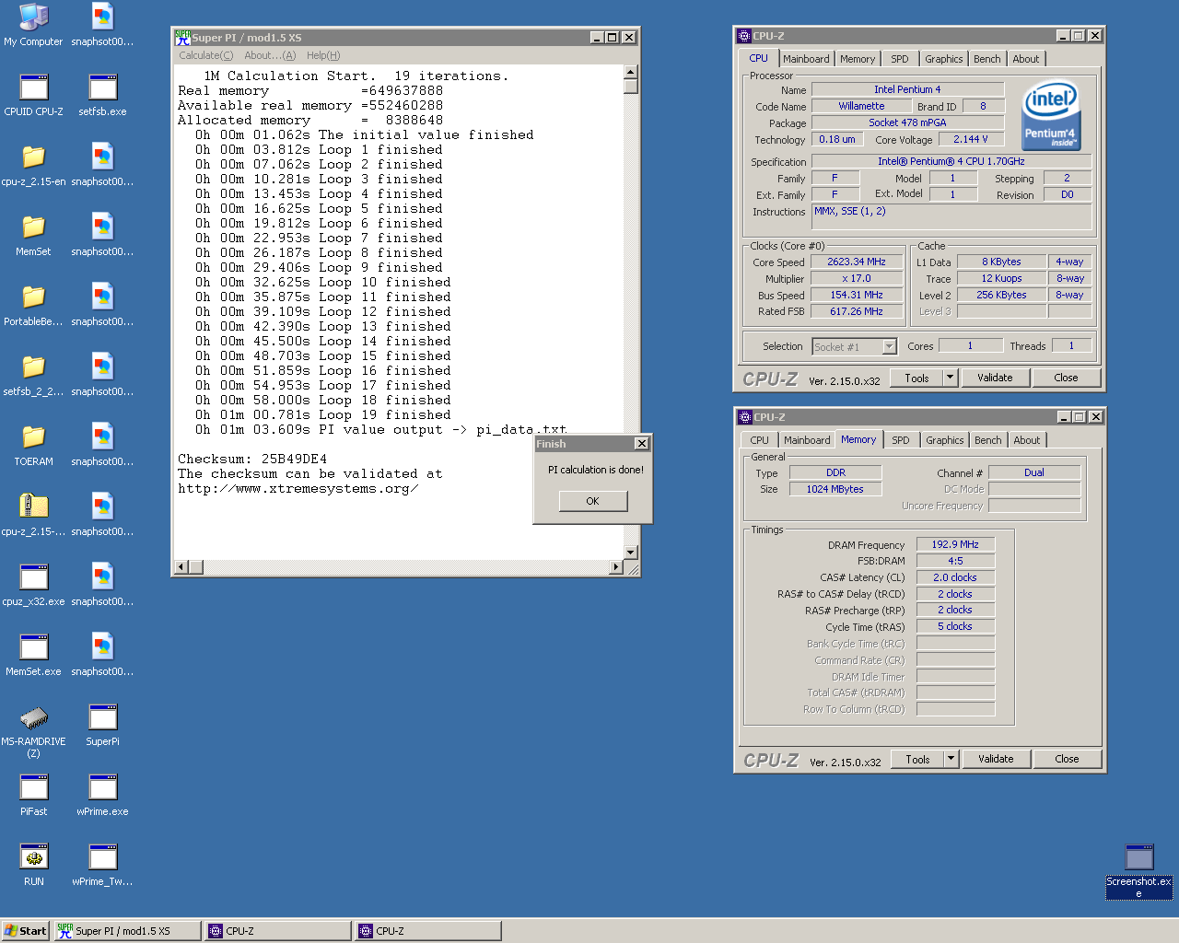Click Super PI vertical scrollbar up arrow
This screenshot has width=1179, height=943.
pyautogui.click(x=631, y=72)
